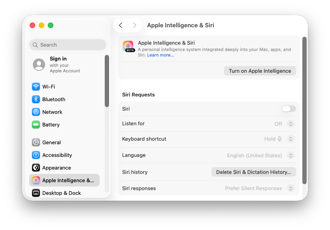Screen dimensions: 330x230
Task: Open the Listen for dropdown
Action: coord(290,124)
